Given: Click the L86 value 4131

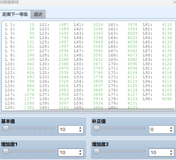Looking at the screenshot, I should [167, 46].
